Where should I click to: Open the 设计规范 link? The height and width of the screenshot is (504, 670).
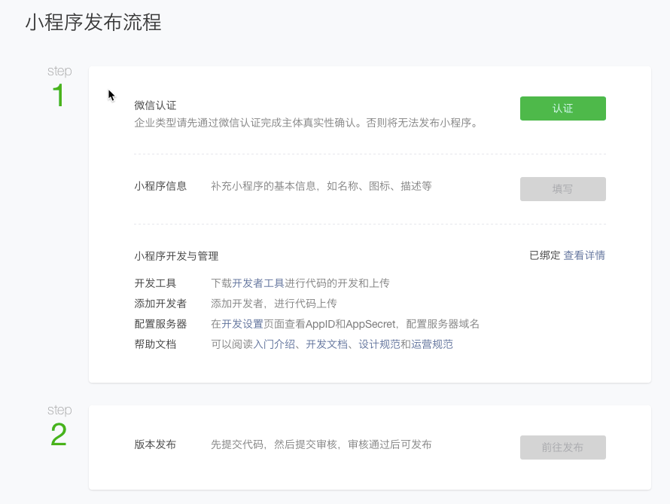[379, 344]
